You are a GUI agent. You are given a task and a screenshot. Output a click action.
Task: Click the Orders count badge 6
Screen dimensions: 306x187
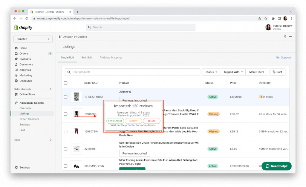pos(50,53)
